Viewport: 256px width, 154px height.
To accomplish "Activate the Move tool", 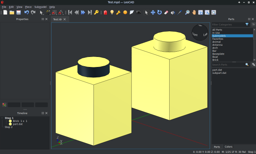I will (x=153, y=12).
